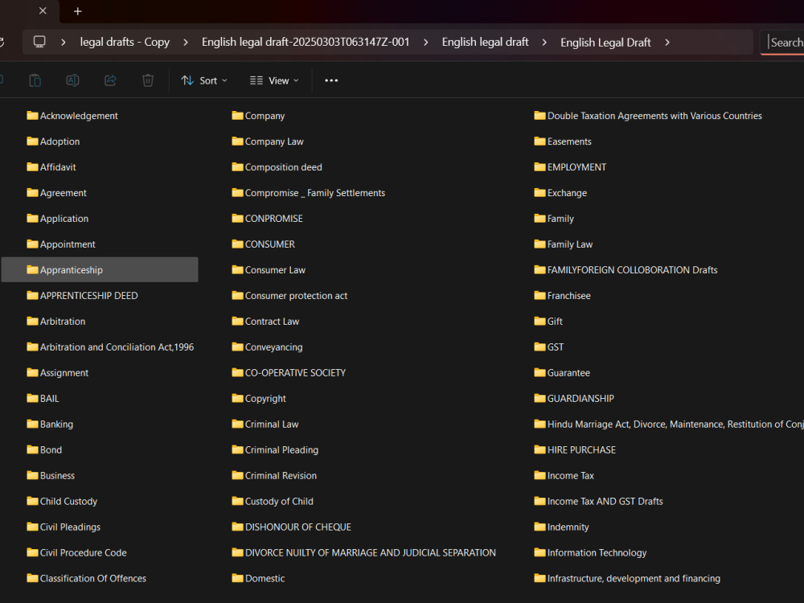Select the Bond folder name
The height and width of the screenshot is (603, 804).
point(51,449)
